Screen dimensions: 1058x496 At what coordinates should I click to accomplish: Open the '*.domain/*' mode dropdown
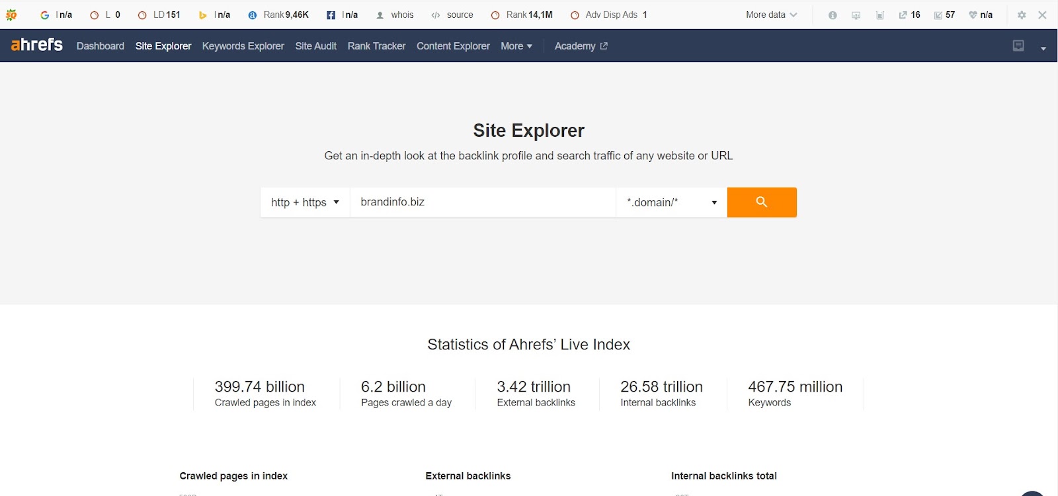coord(672,202)
